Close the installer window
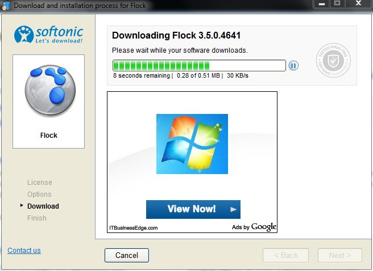Viewport: 373px width, 271px height. [358, 4]
